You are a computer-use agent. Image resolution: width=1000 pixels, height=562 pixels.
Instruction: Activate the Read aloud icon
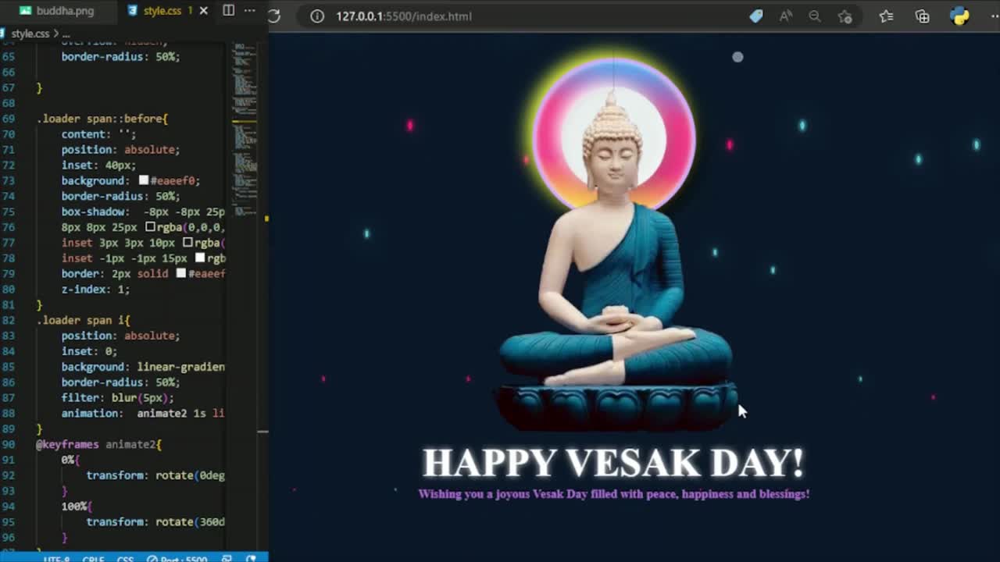[x=785, y=16]
